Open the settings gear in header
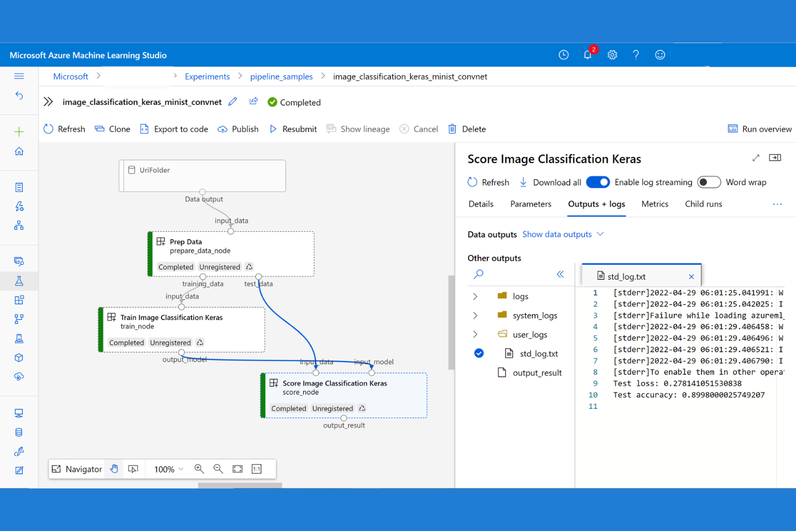This screenshot has width=796, height=531. (612, 55)
